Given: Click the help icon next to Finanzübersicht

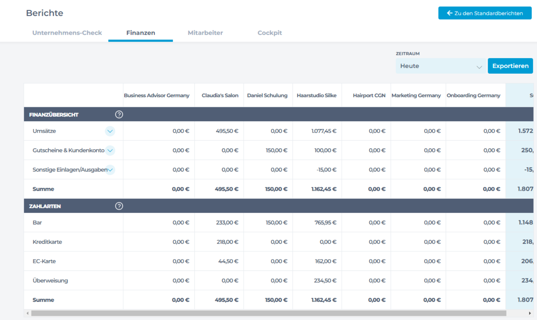Looking at the screenshot, I should point(119,114).
